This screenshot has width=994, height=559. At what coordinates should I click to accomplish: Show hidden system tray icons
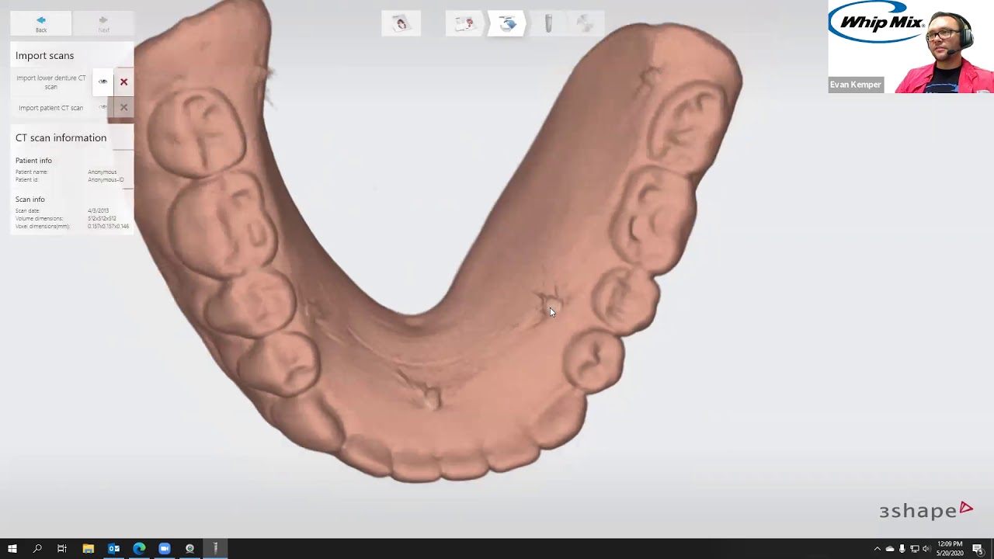tap(878, 549)
